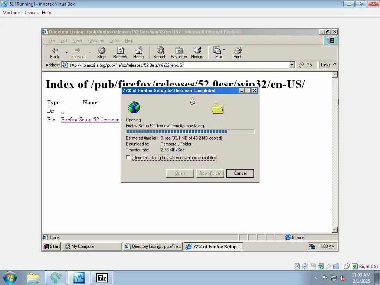
Task: Click the guest system tray icon beside 11:03 AM
Action: coord(312,246)
